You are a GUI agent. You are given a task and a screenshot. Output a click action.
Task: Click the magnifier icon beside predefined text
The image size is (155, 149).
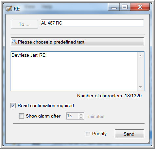click(x=14, y=42)
